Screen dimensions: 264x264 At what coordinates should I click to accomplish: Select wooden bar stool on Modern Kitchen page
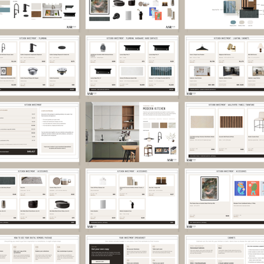coord(148,150)
